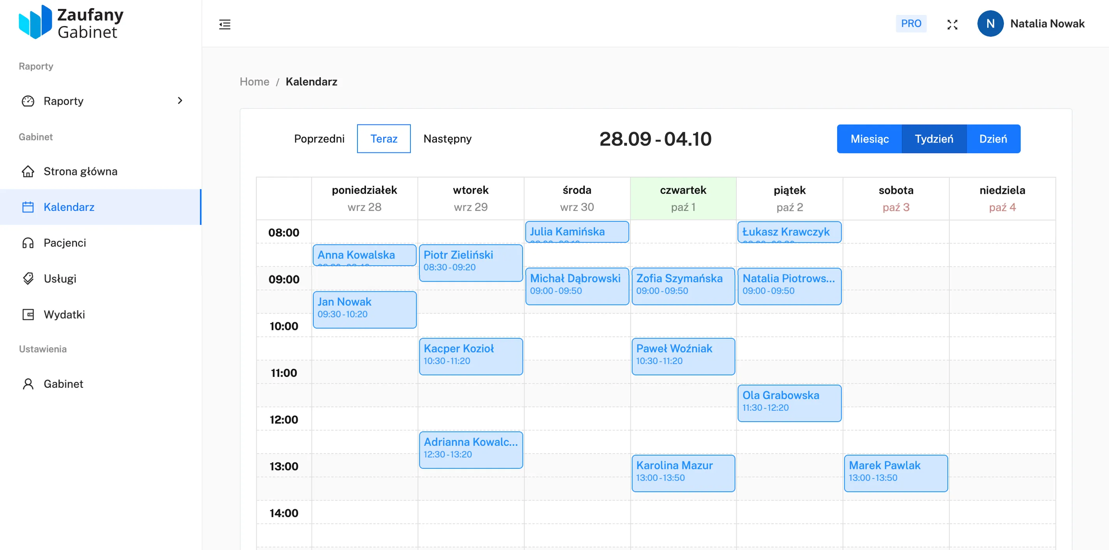Collapse the sidebar with the menu fold icon
This screenshot has width=1109, height=550.
pyautogui.click(x=225, y=24)
